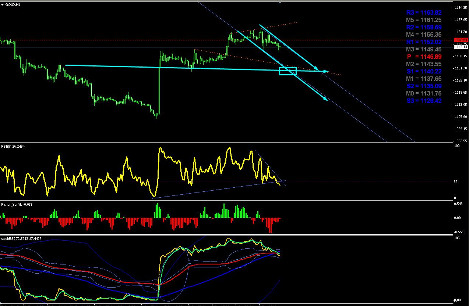Select the S1 = 1140.22 pivot label

click(x=424, y=71)
